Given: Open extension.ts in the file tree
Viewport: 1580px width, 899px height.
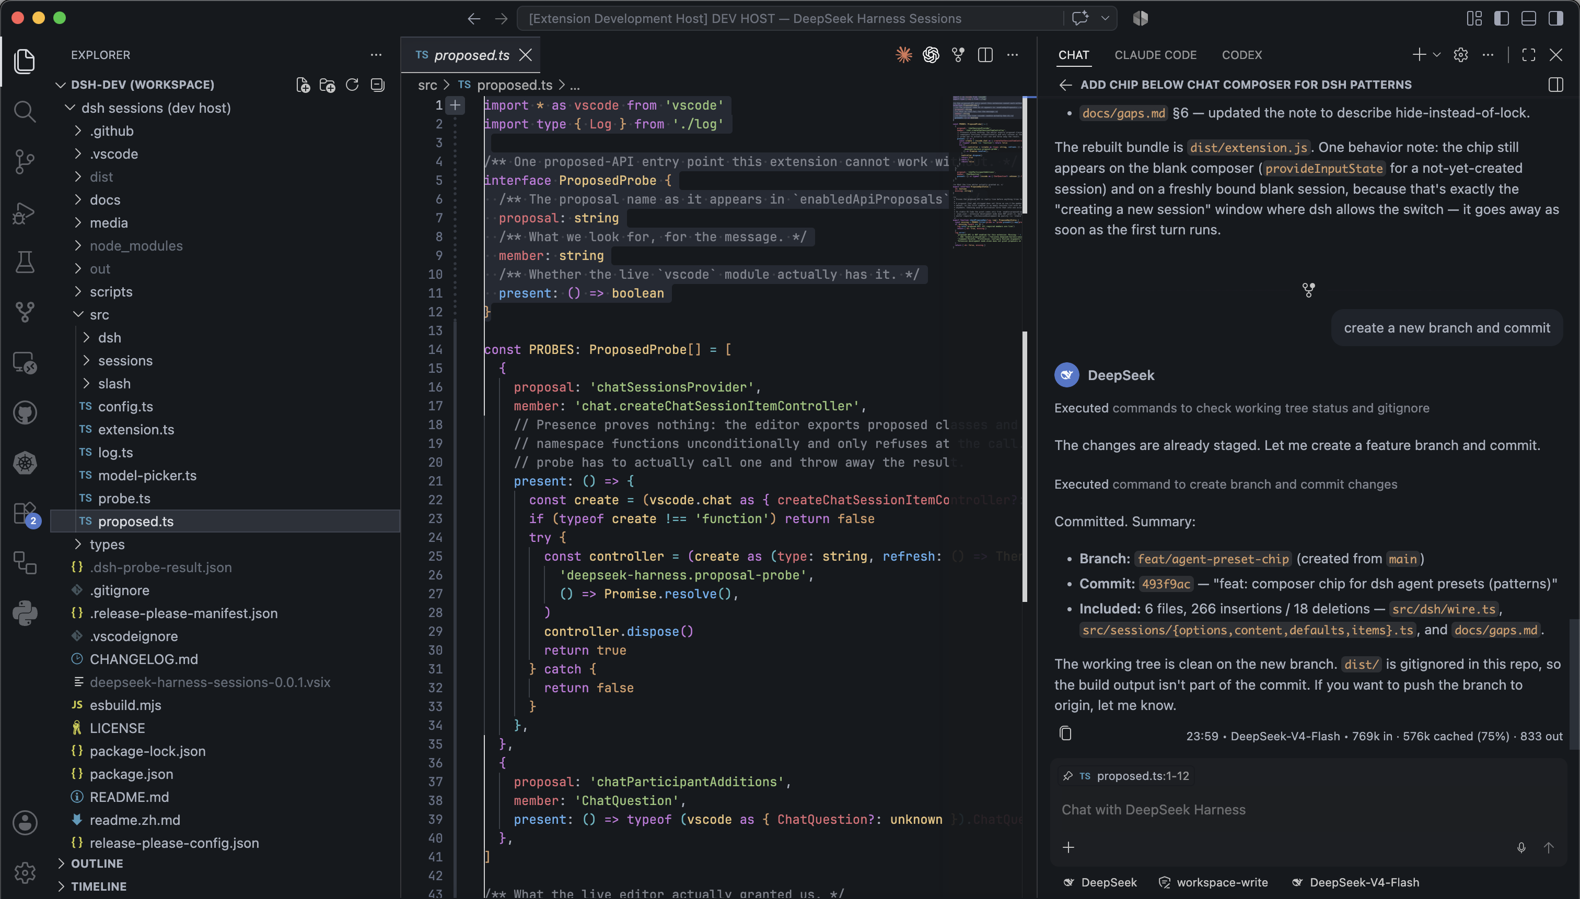Looking at the screenshot, I should (x=226, y=429).
